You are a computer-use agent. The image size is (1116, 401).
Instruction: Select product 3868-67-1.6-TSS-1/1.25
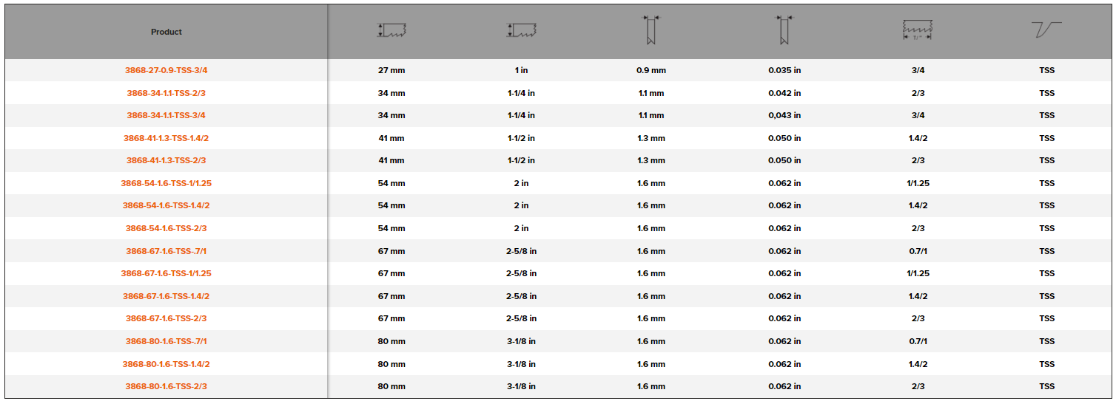point(167,274)
